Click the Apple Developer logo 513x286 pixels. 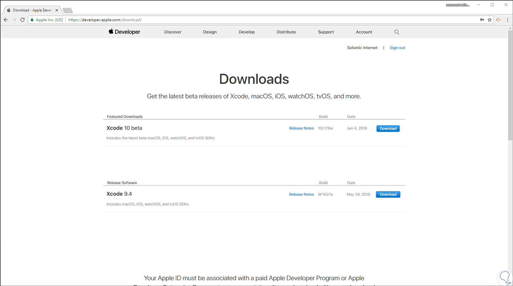click(124, 32)
